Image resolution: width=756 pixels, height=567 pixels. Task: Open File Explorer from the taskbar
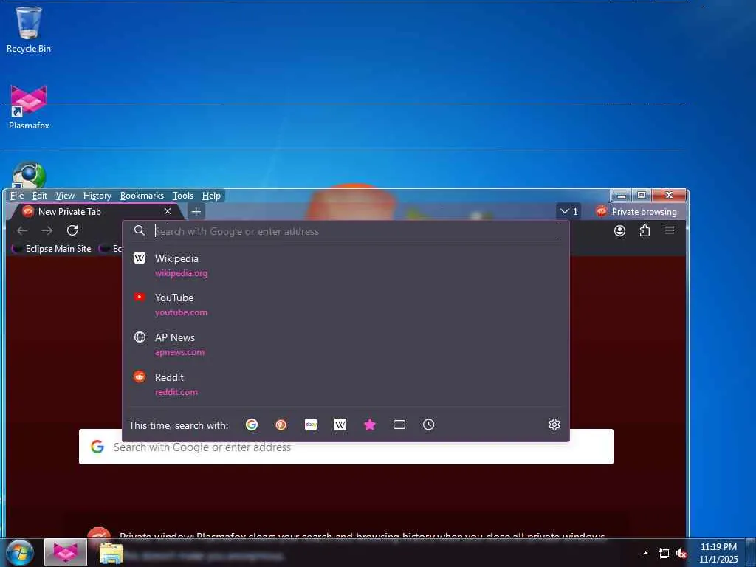pos(111,552)
